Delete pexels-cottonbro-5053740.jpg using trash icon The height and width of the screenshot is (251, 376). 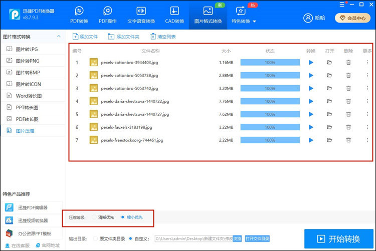click(348, 88)
